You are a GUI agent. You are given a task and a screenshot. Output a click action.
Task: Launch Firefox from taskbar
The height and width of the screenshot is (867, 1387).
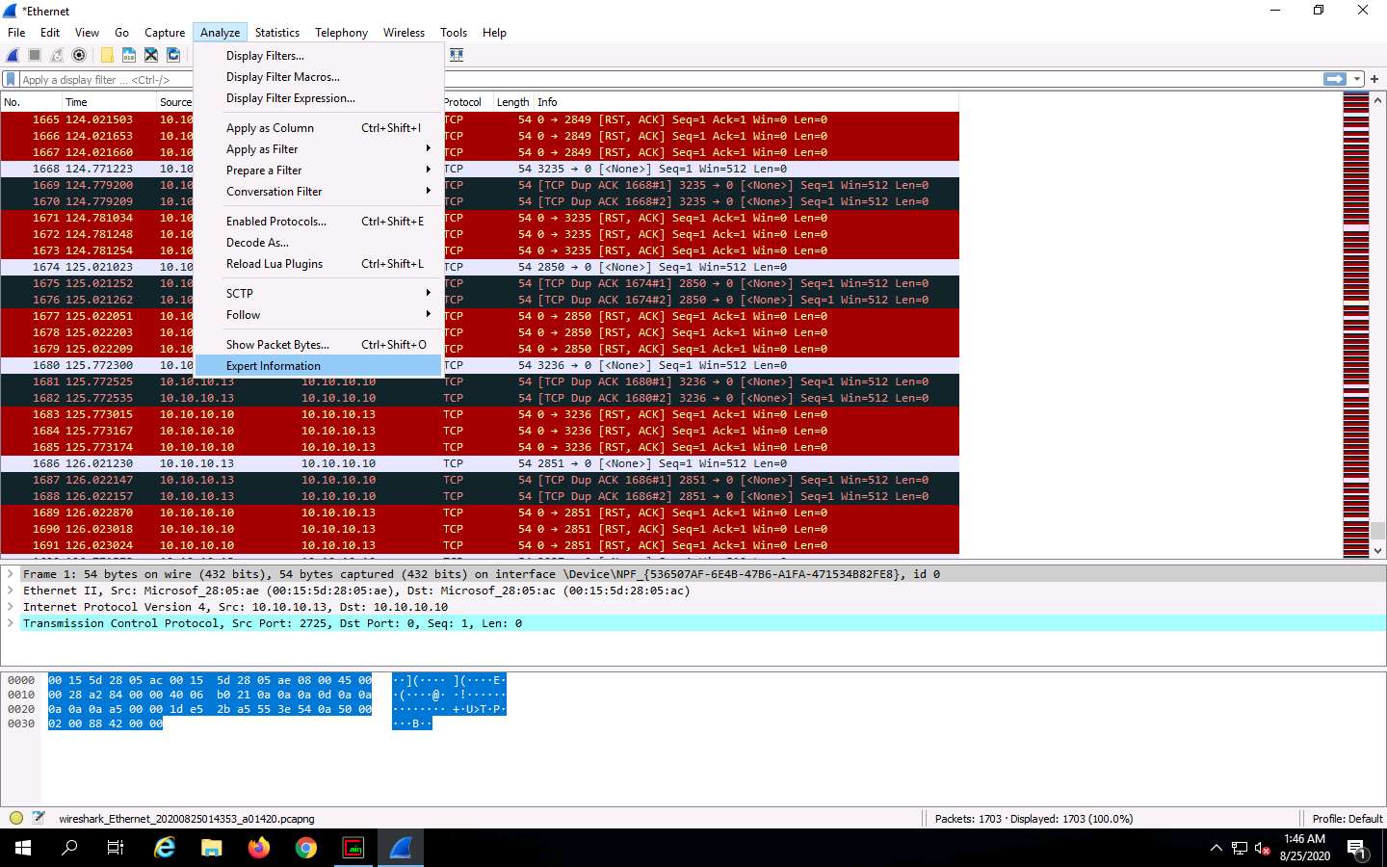click(x=259, y=848)
